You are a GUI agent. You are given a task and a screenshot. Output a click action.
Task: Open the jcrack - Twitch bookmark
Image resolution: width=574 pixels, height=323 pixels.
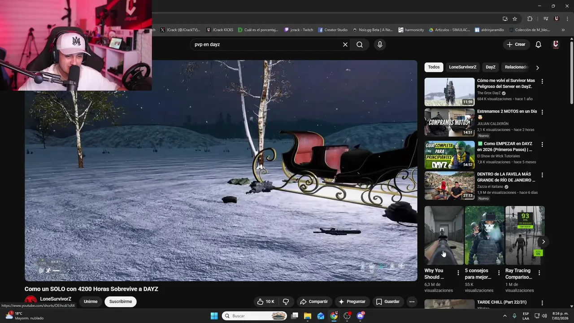(x=299, y=30)
